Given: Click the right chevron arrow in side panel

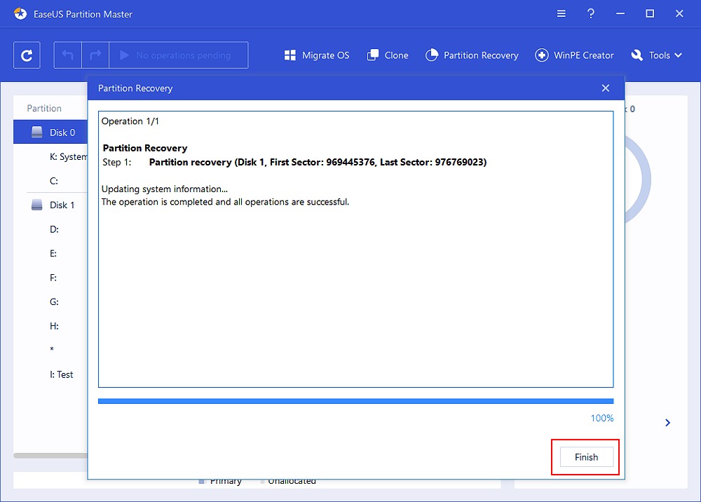Looking at the screenshot, I should (667, 423).
